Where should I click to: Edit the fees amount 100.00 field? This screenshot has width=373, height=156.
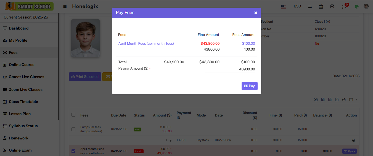[x=245, y=49]
